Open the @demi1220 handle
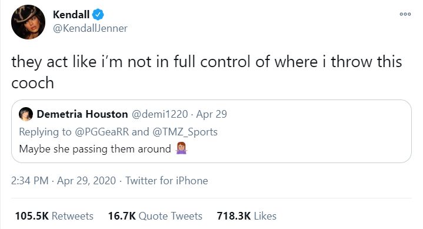The image size is (423, 229). coord(159,114)
